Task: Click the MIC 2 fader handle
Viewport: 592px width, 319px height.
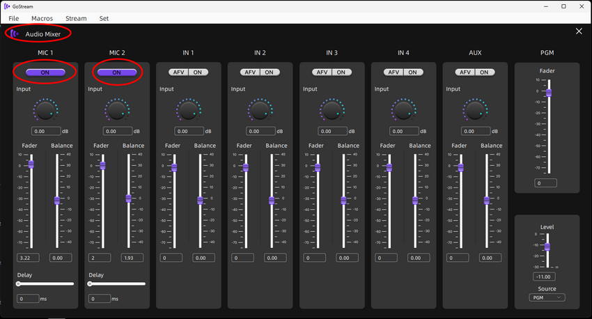Action: [102, 165]
